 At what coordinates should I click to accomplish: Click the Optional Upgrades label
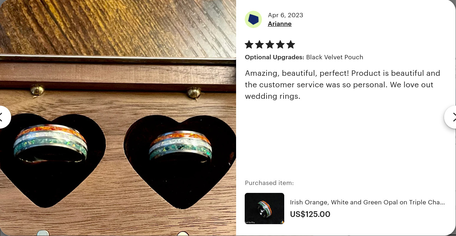(x=275, y=57)
